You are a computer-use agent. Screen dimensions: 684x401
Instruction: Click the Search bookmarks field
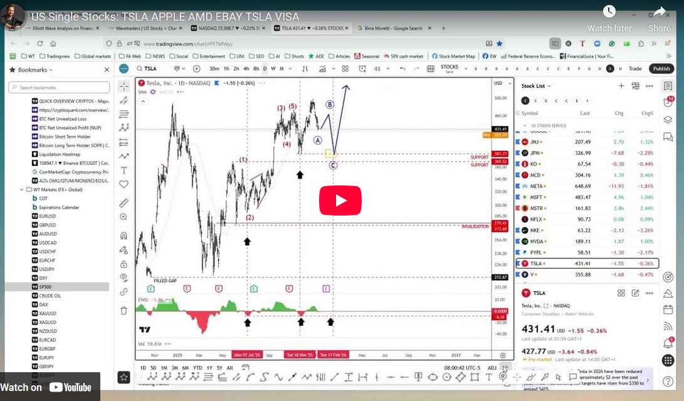(x=59, y=88)
